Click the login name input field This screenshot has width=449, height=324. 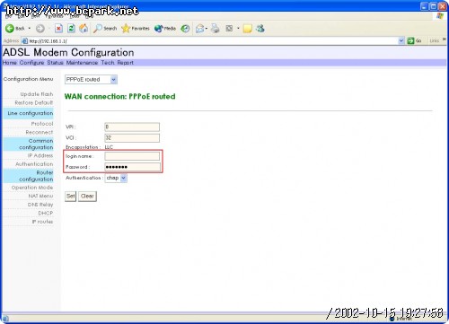[132, 156]
